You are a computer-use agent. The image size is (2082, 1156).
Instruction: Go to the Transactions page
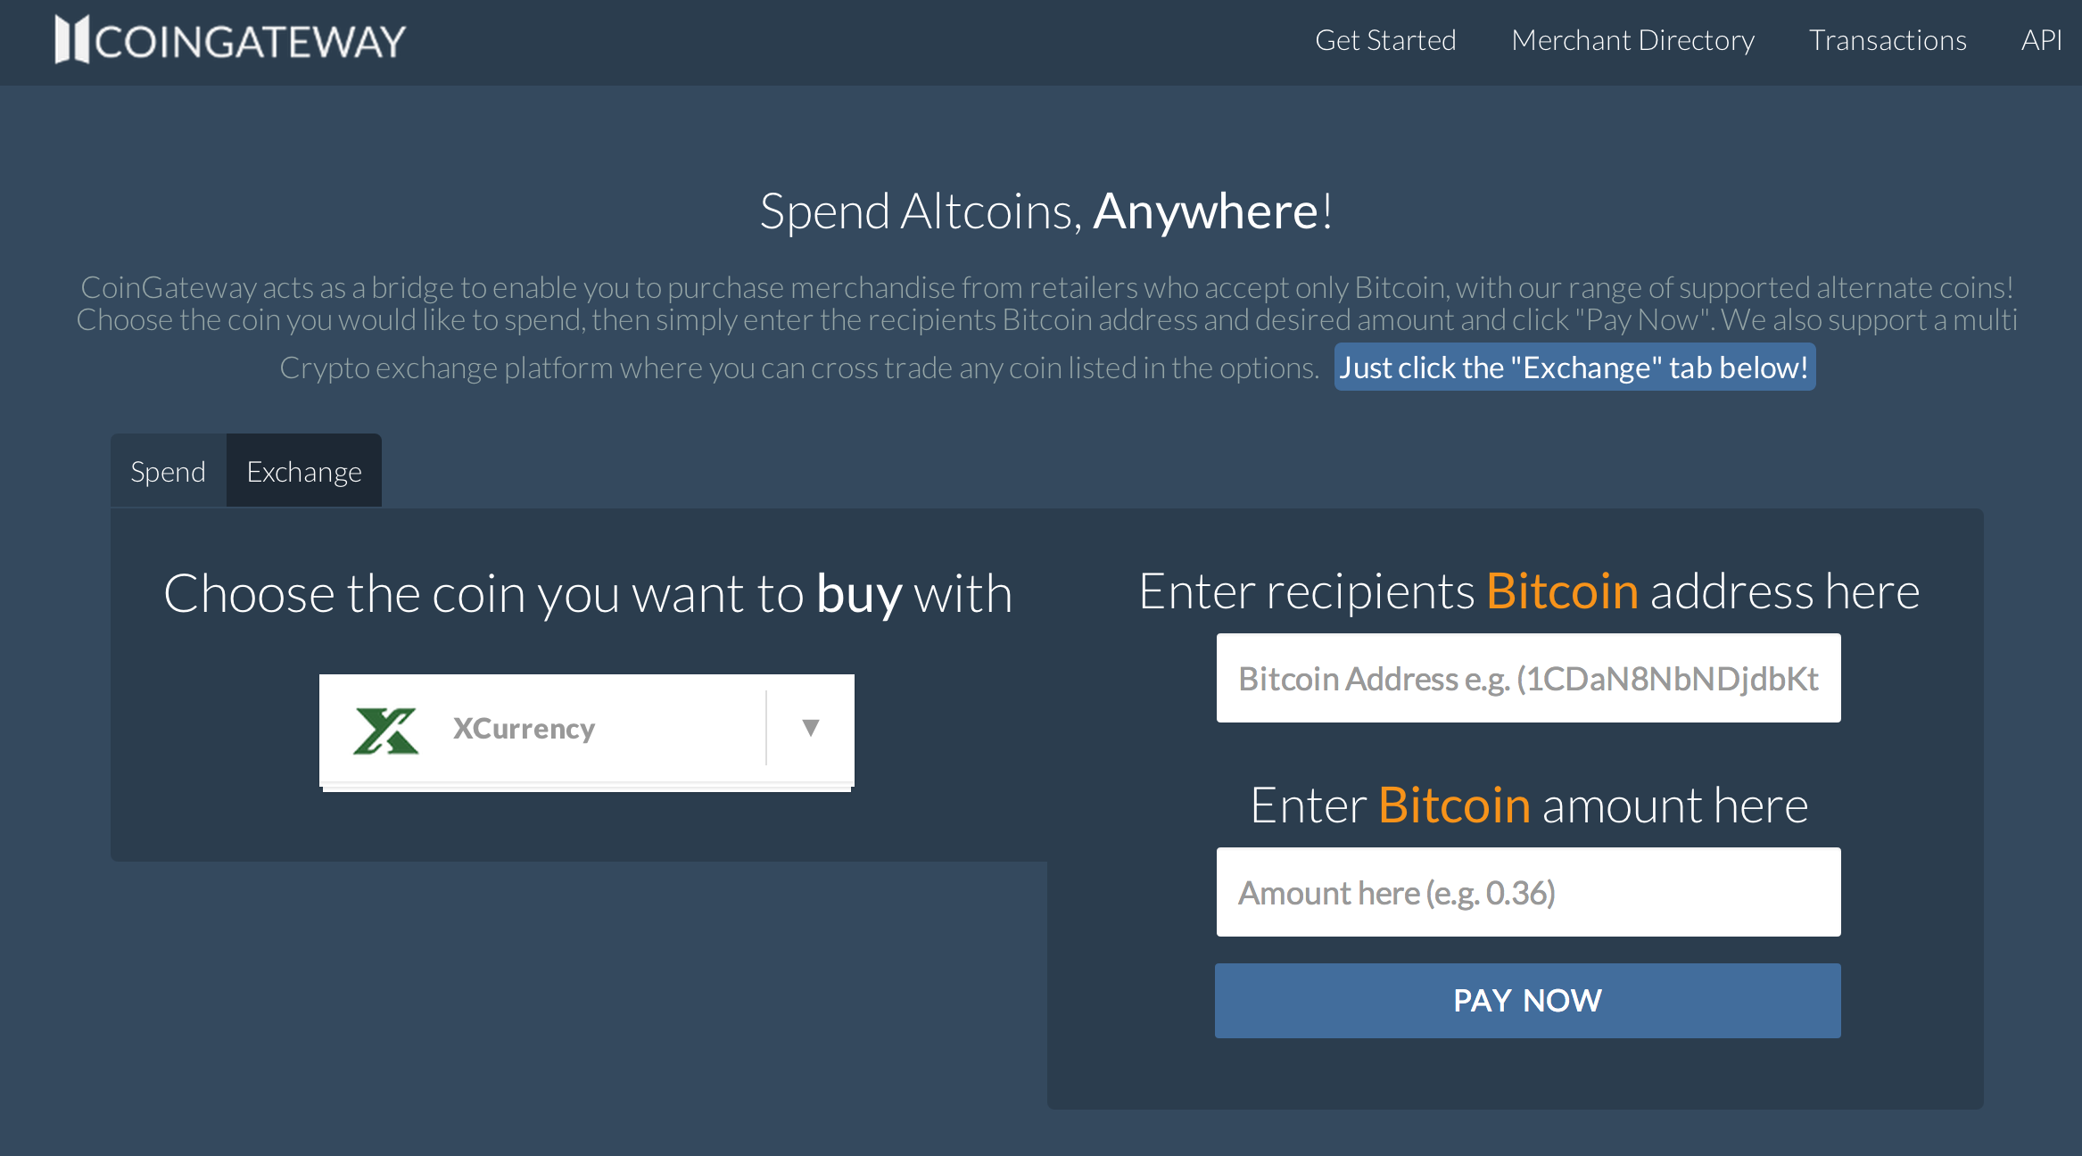tap(1888, 40)
